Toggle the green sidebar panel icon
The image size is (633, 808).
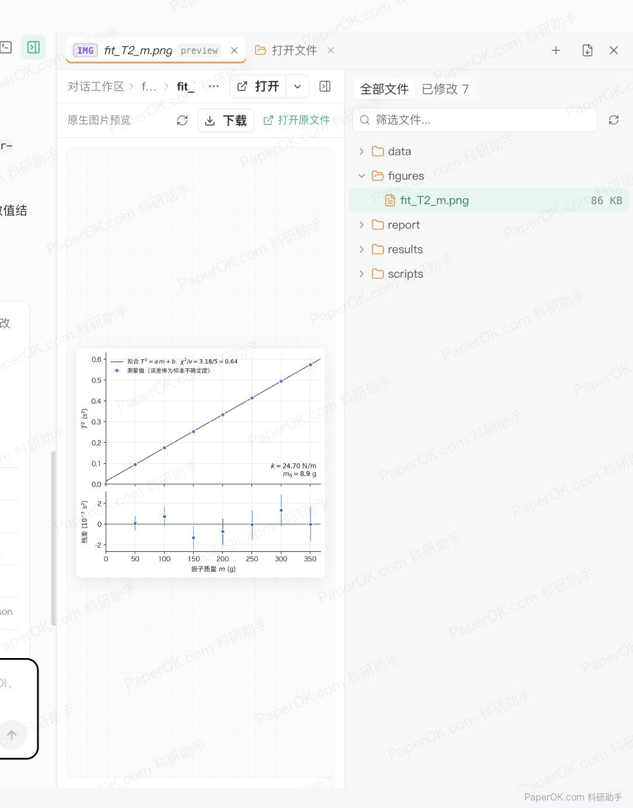coord(34,47)
